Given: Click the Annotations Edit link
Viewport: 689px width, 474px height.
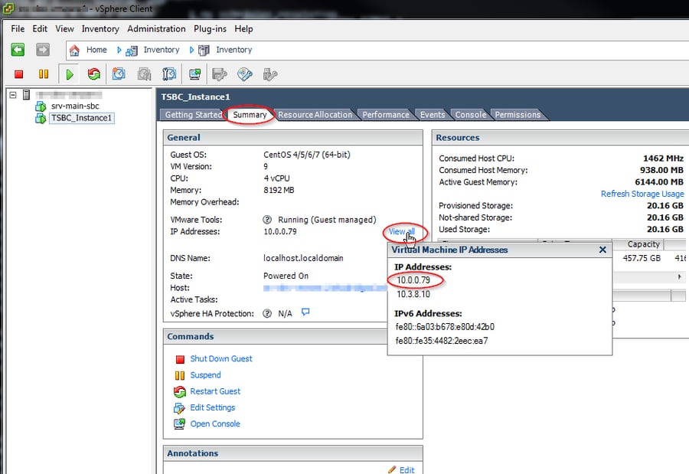Looking at the screenshot, I should (x=407, y=469).
